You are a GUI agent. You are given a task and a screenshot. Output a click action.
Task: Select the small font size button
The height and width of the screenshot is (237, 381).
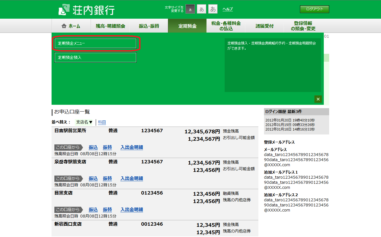click(x=190, y=9)
